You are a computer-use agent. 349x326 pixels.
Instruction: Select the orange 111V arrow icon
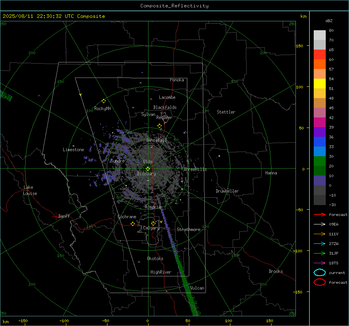(x=320, y=234)
